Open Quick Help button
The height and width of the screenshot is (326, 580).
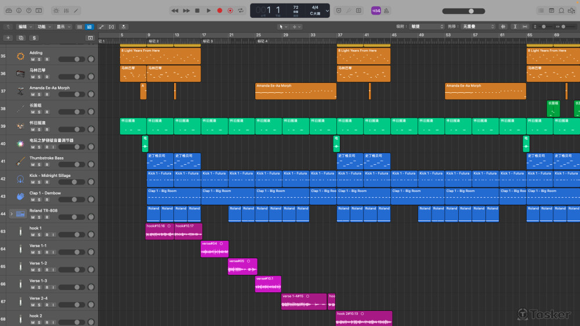pos(29,10)
